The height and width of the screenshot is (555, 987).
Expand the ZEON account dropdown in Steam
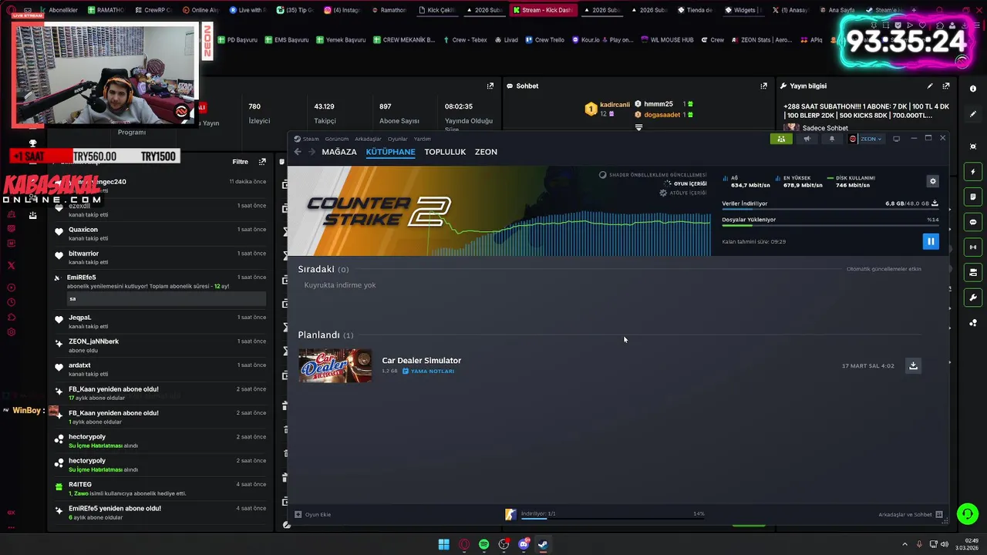(866, 139)
